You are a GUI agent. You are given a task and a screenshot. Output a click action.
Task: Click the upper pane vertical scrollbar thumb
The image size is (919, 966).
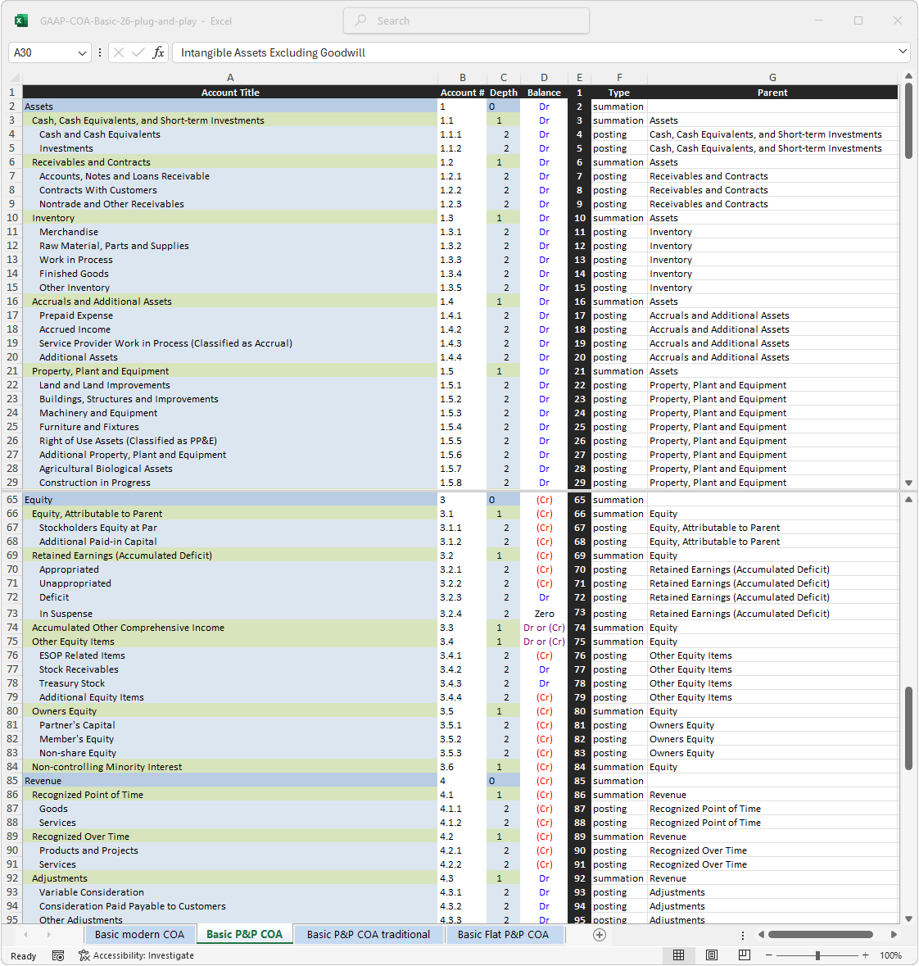(x=909, y=121)
